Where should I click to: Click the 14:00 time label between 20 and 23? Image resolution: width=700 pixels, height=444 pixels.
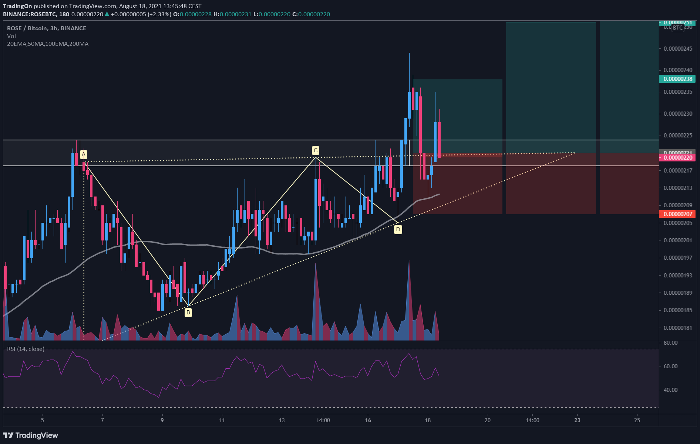click(x=532, y=420)
